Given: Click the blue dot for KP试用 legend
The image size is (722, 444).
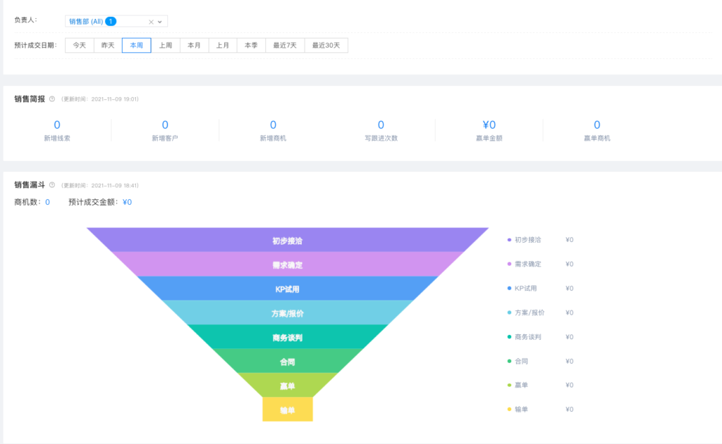Looking at the screenshot, I should (509, 288).
